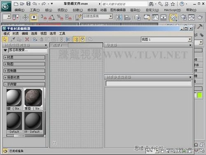Open the undo history dropdown arrow
Image resolution: width=206 pixels, height=155 pixels.
pos(39,4)
